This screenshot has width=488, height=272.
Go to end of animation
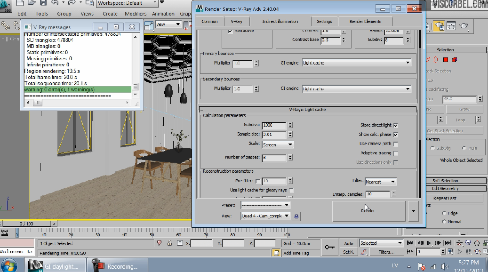tap(448, 243)
